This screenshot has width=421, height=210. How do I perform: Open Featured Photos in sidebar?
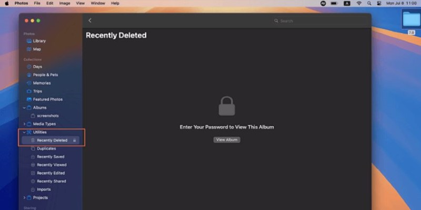pos(45,99)
